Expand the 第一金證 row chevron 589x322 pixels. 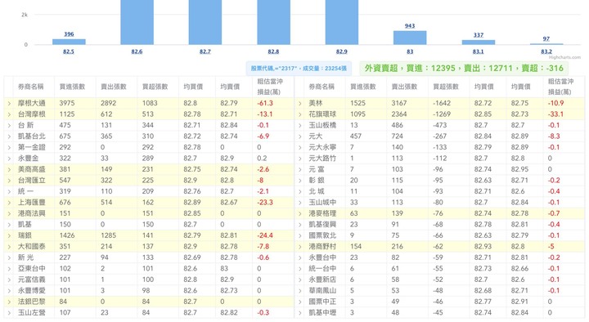click(x=9, y=147)
